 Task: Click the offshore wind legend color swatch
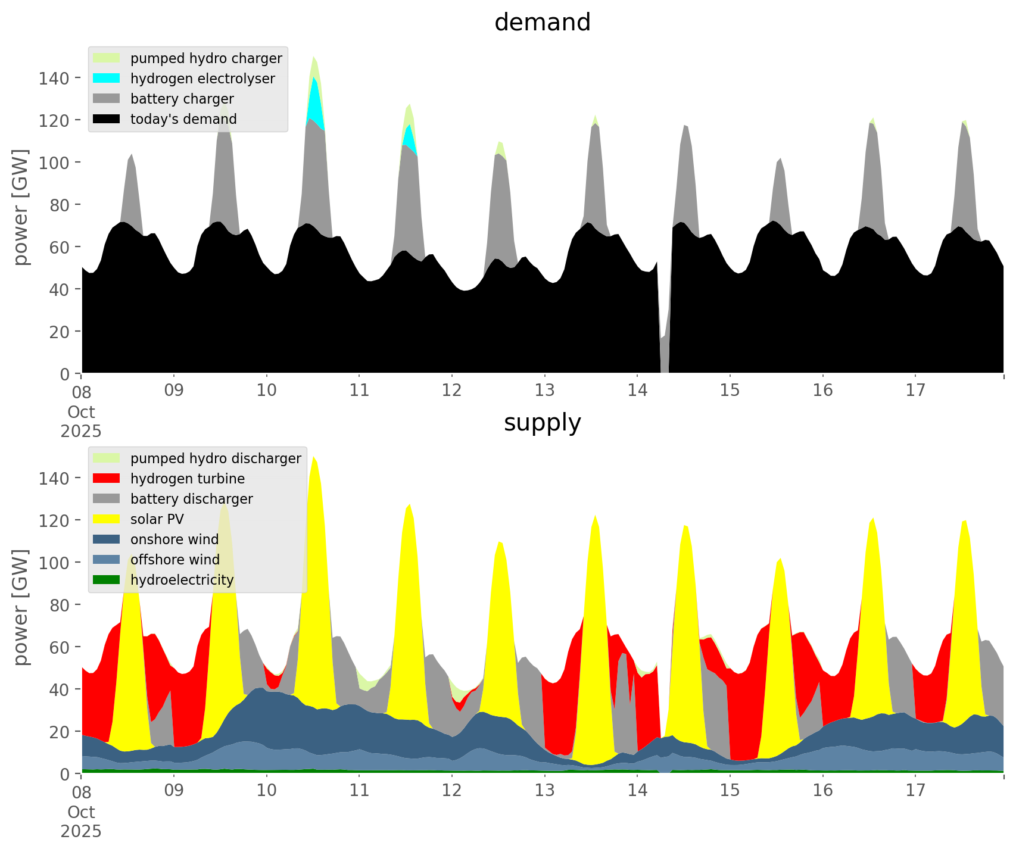[107, 560]
